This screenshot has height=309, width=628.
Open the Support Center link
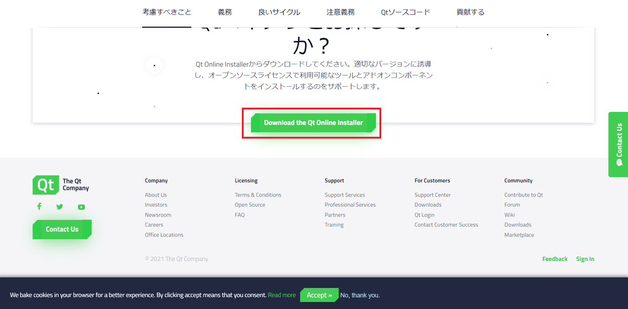click(x=433, y=195)
